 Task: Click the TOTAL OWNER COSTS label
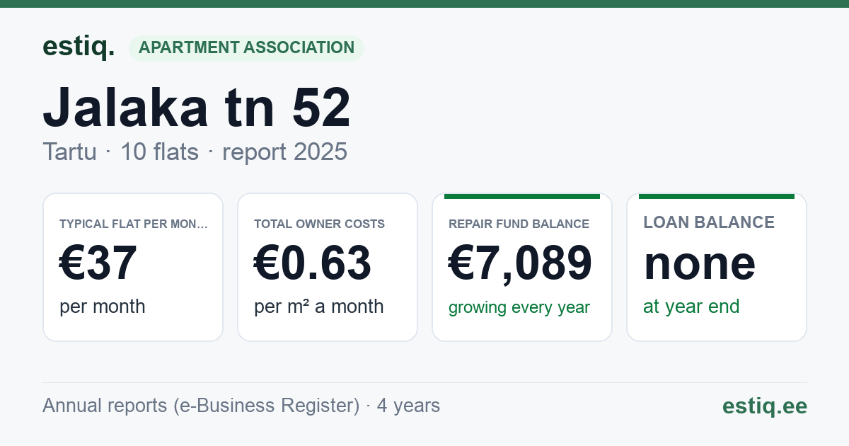pyautogui.click(x=319, y=224)
